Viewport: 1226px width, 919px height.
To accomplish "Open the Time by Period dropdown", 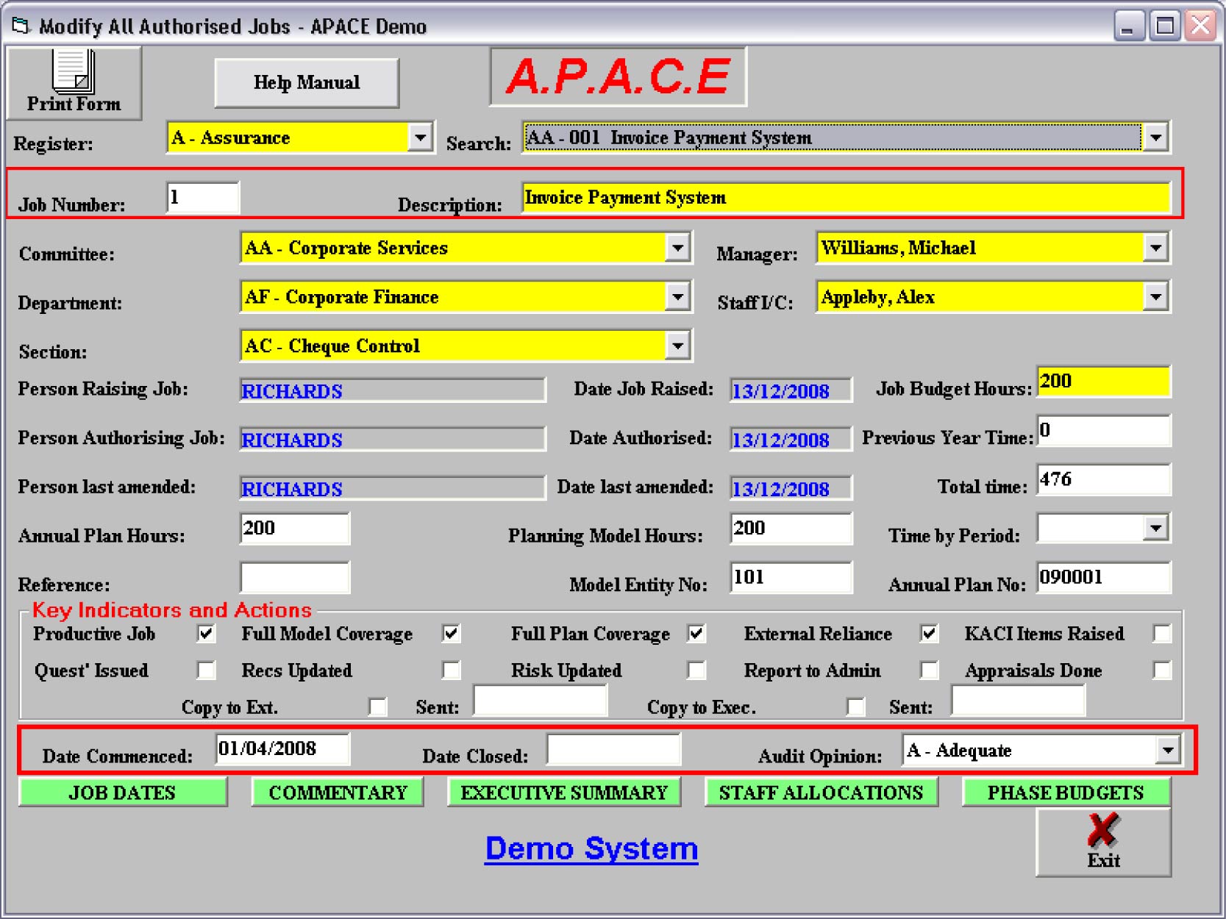I will [1155, 529].
